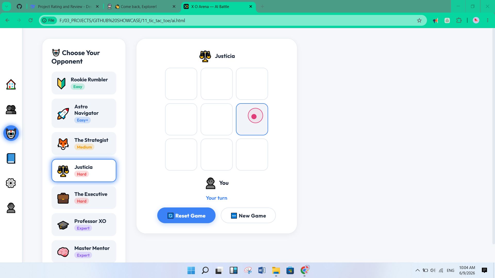This screenshot has width=495, height=278.
Task: Open the settings gear sidebar icon
Action: 11,183
